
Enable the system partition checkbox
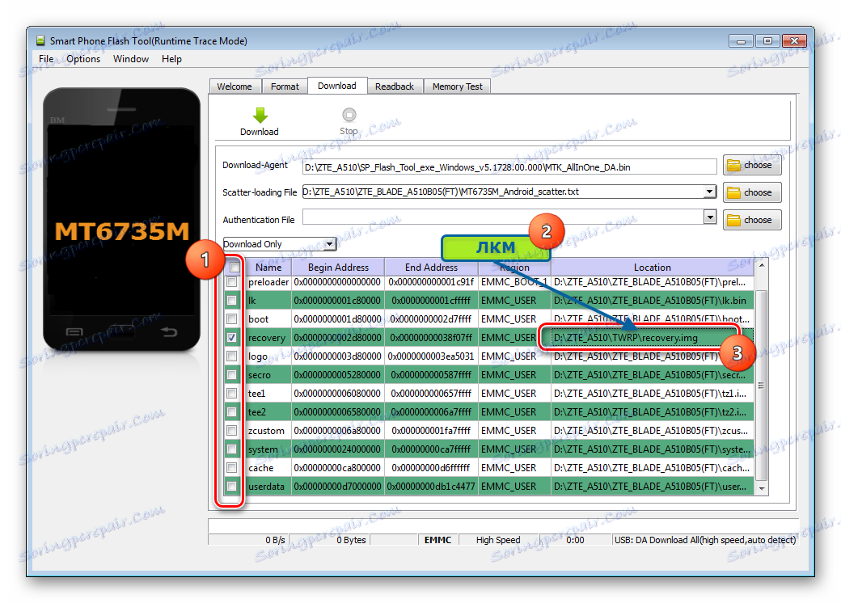(x=233, y=449)
